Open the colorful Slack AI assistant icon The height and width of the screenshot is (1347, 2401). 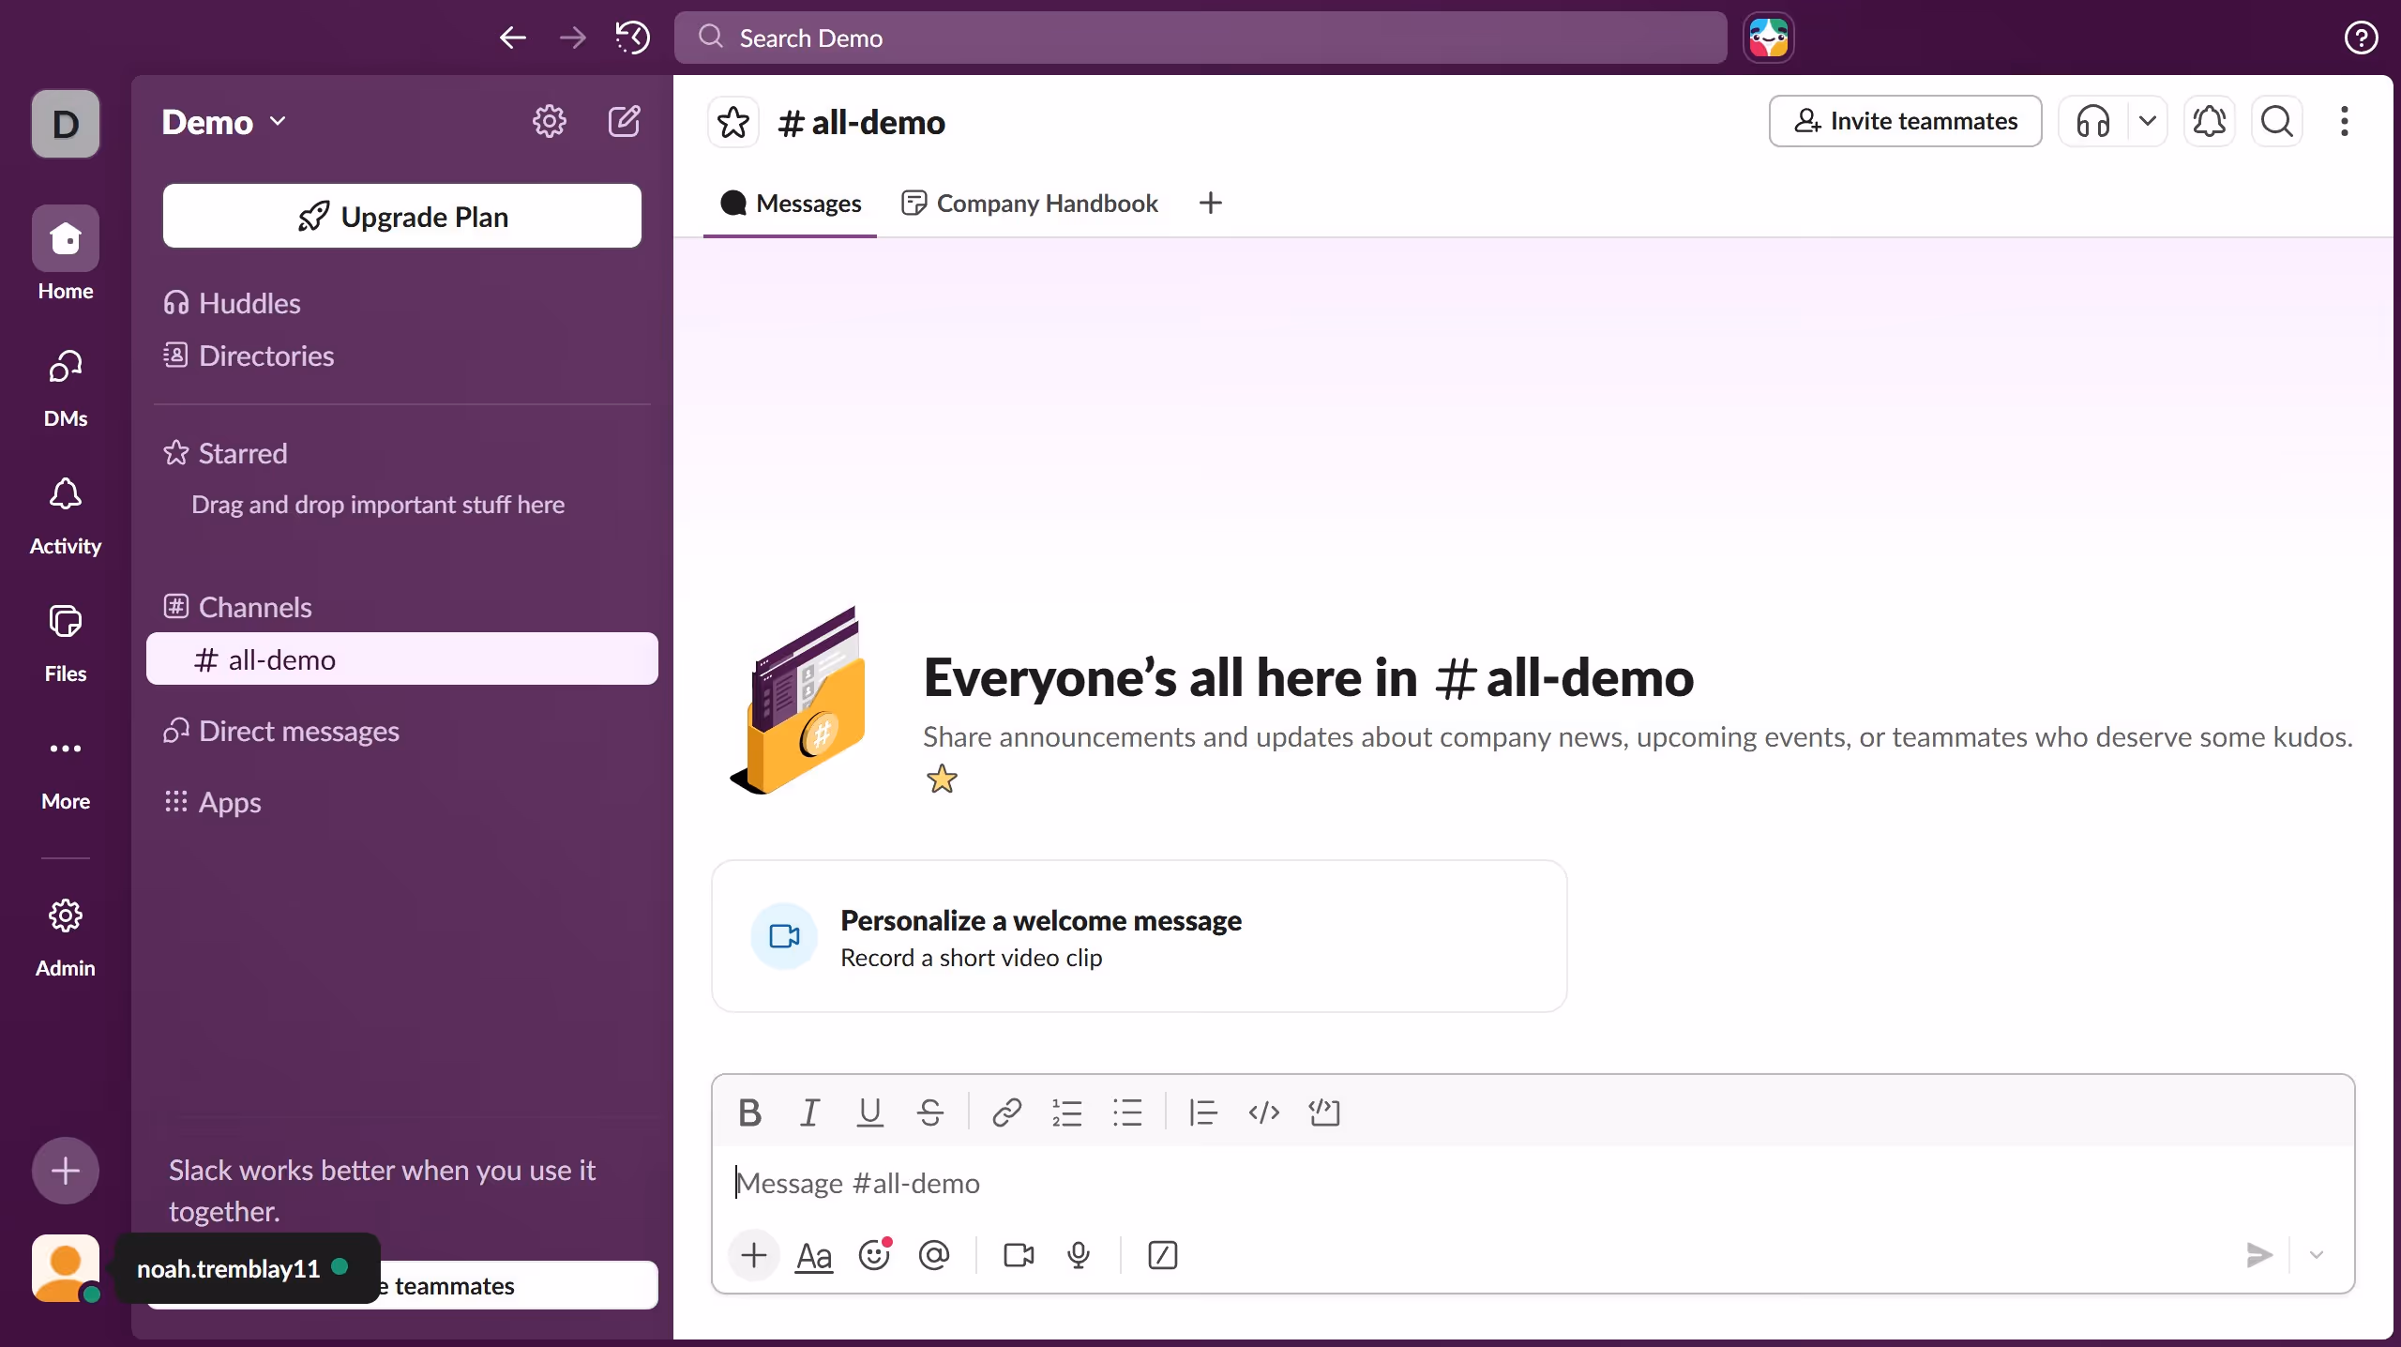pyautogui.click(x=1769, y=38)
